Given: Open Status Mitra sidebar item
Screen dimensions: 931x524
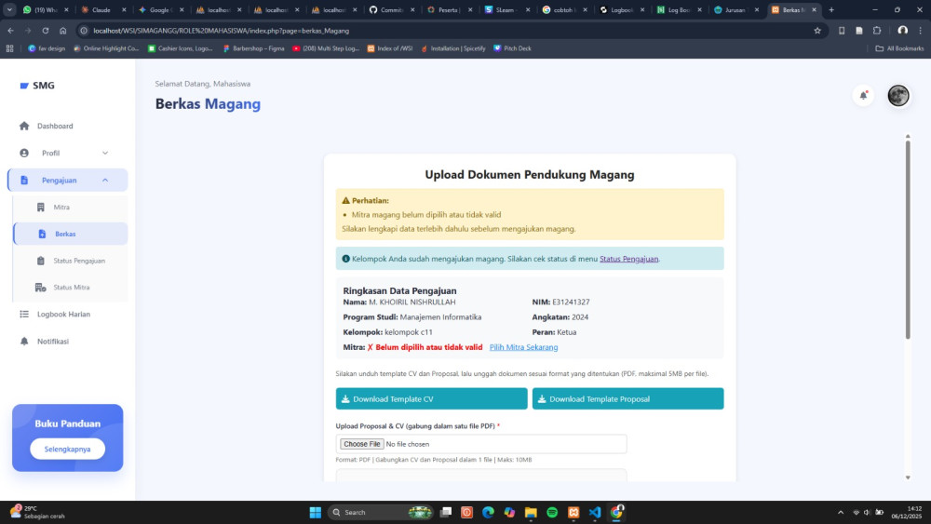Looking at the screenshot, I should click(71, 288).
